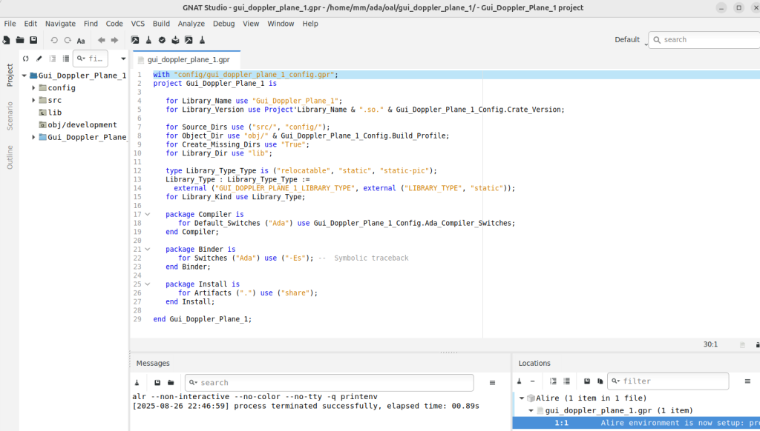
Task: Open the Locations panel hamburger menu
Action: (x=747, y=381)
